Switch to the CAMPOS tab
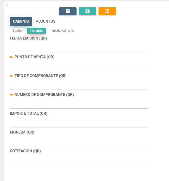Screen dimensions: 169x181 tap(21, 21)
